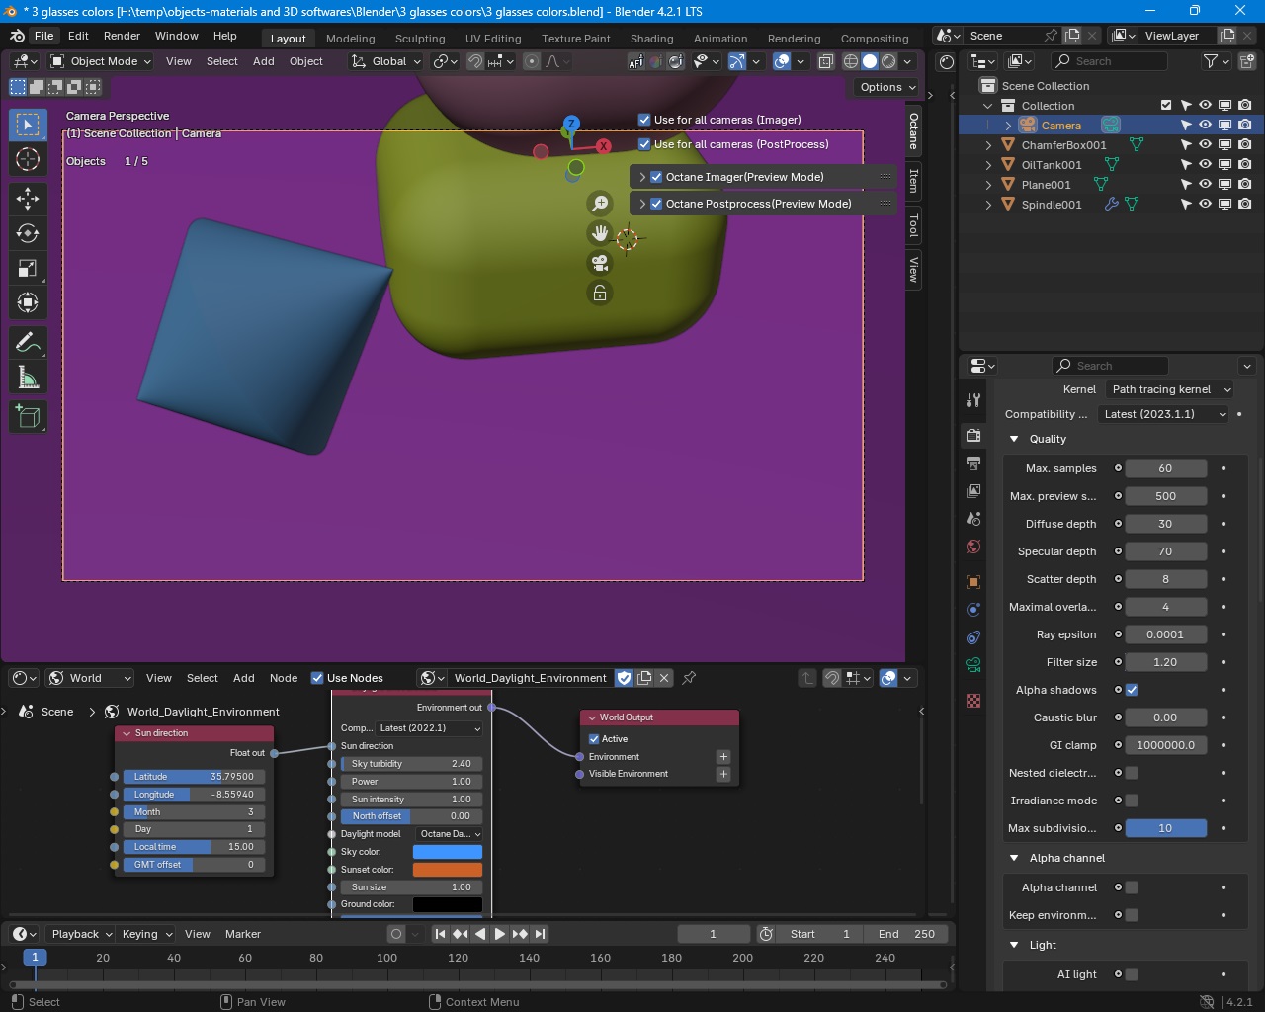Select the Annotate tool
This screenshot has height=1012, width=1265.
pos(28,343)
